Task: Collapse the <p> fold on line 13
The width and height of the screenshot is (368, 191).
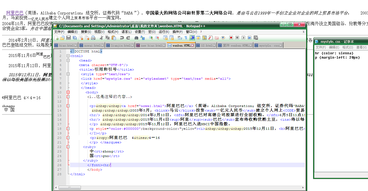Action: click(x=68, y=106)
